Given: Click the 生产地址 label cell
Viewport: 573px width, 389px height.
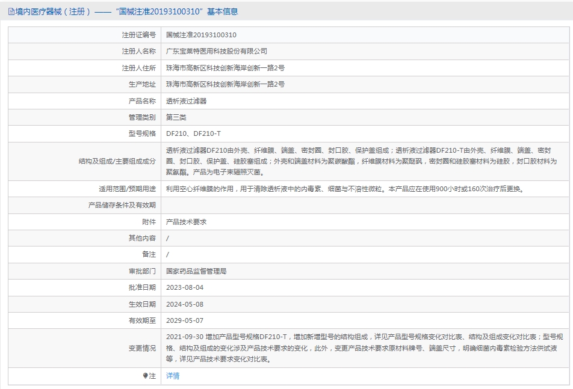Looking at the screenshot, I should point(85,84).
